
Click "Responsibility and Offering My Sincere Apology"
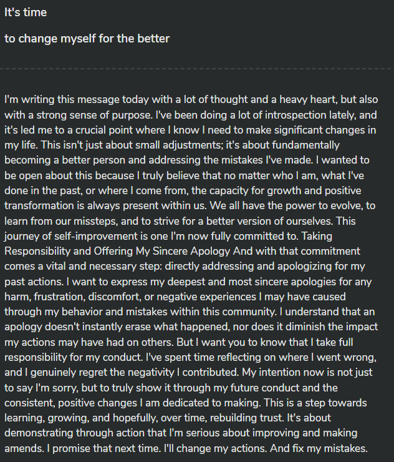(117, 251)
